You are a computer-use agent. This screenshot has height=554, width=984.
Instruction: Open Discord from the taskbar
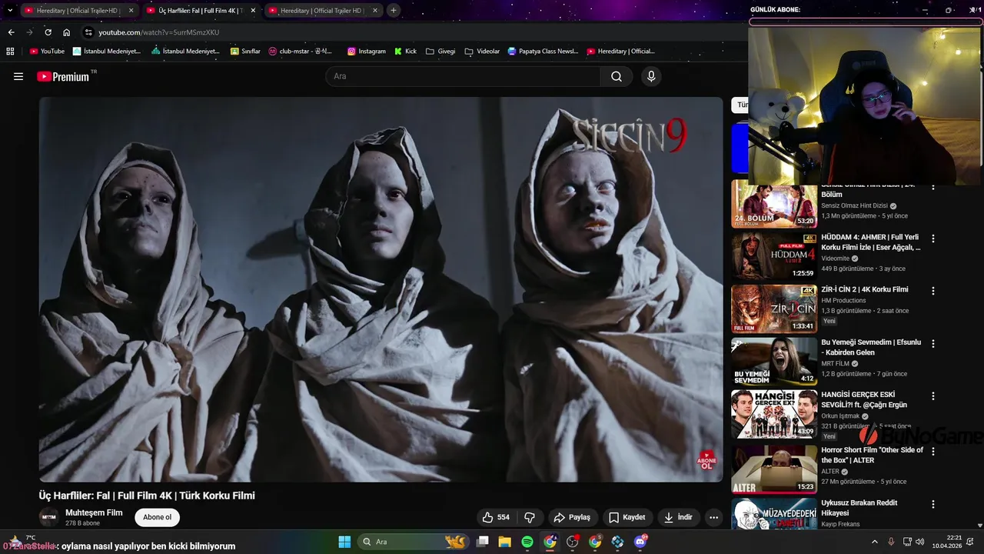pos(640,542)
